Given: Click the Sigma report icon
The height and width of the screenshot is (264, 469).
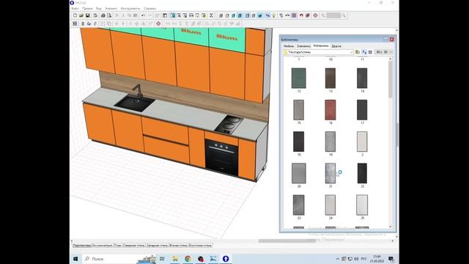Looking at the screenshot, I should pyautogui.click(x=211, y=15).
